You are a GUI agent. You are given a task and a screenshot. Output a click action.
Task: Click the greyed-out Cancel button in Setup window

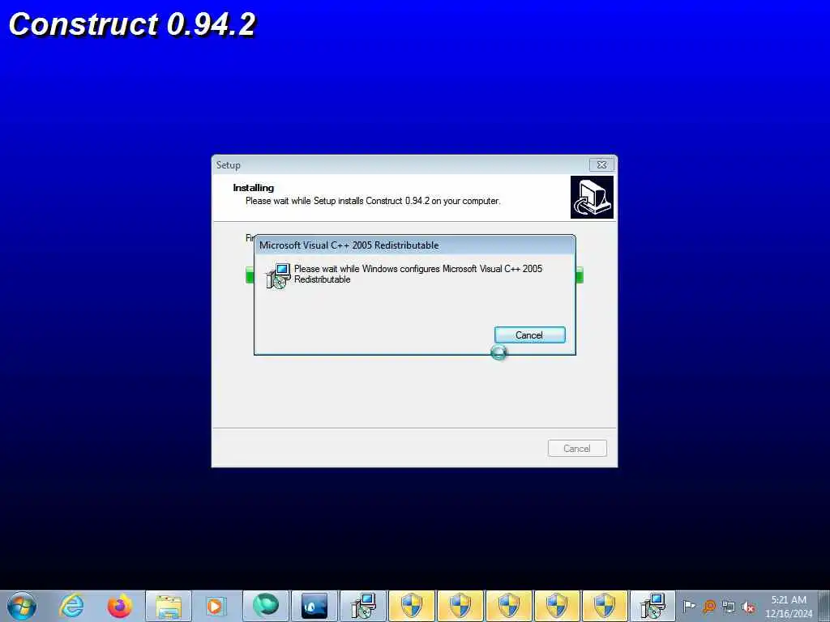coord(577,449)
